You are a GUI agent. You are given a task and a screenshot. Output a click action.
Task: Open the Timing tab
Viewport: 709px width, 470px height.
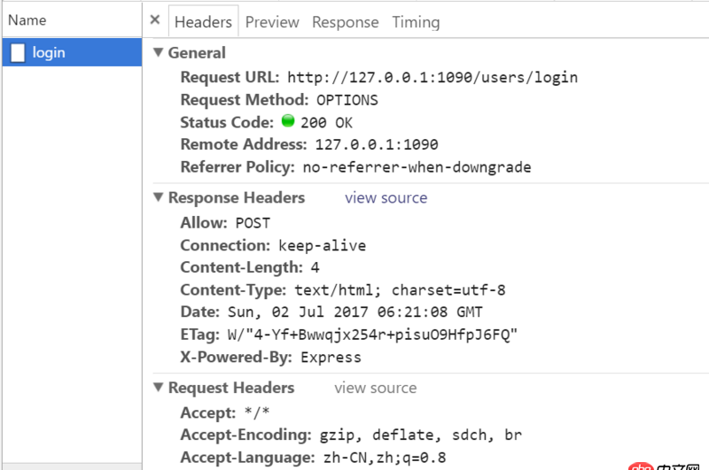click(x=416, y=22)
